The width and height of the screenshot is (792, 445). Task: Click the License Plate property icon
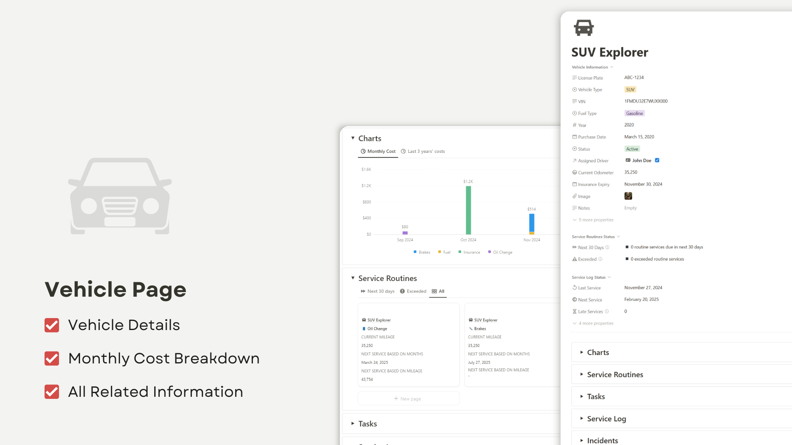574,78
